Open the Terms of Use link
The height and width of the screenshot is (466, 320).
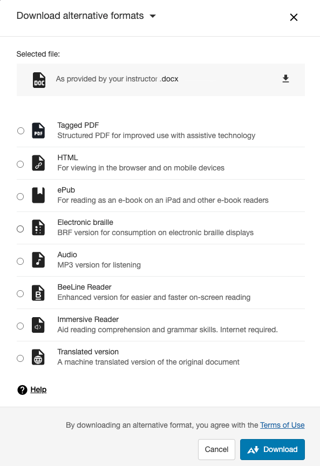point(282,425)
